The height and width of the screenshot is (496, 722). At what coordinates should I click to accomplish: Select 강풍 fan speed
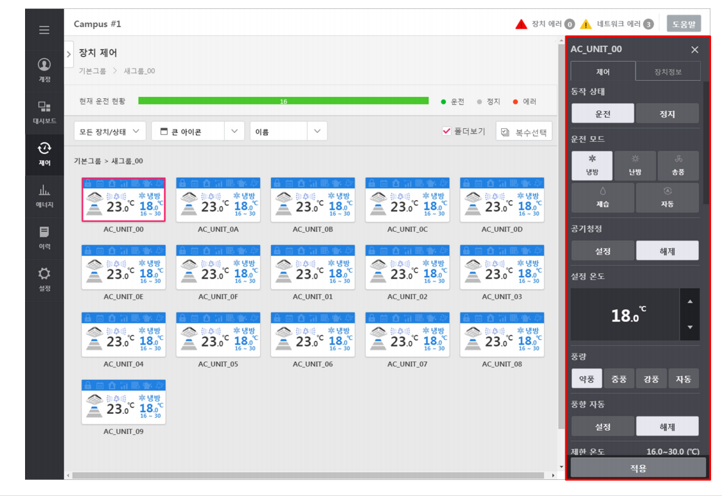pos(651,379)
